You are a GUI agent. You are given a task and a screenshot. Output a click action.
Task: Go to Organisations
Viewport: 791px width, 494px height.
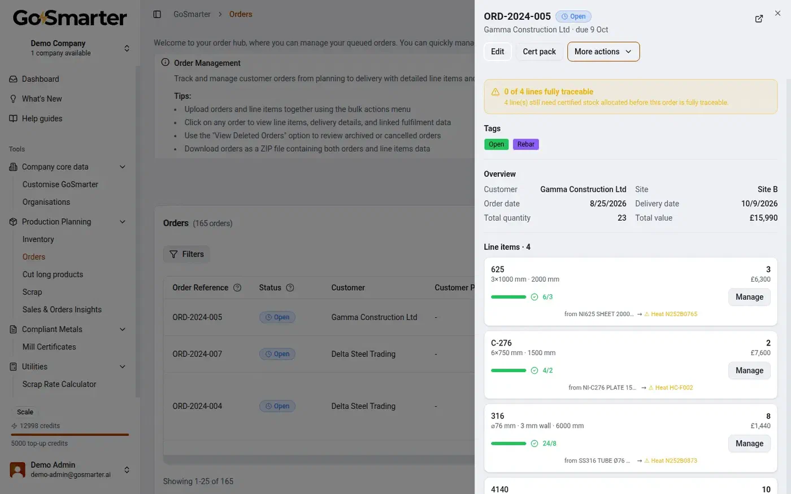(x=46, y=202)
